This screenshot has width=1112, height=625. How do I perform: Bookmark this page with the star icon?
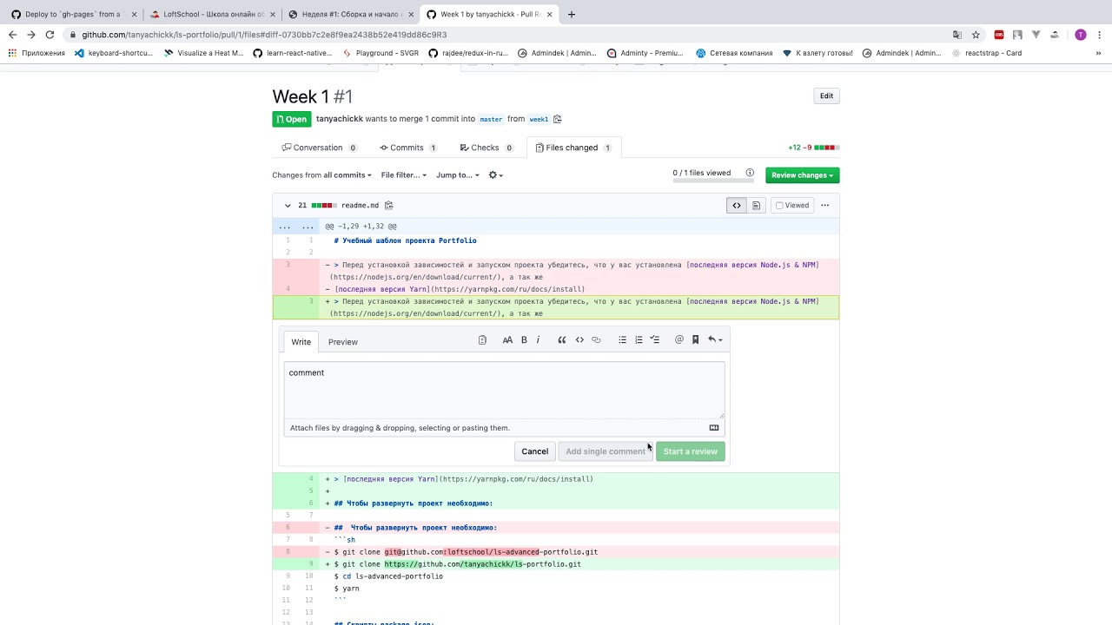[976, 35]
